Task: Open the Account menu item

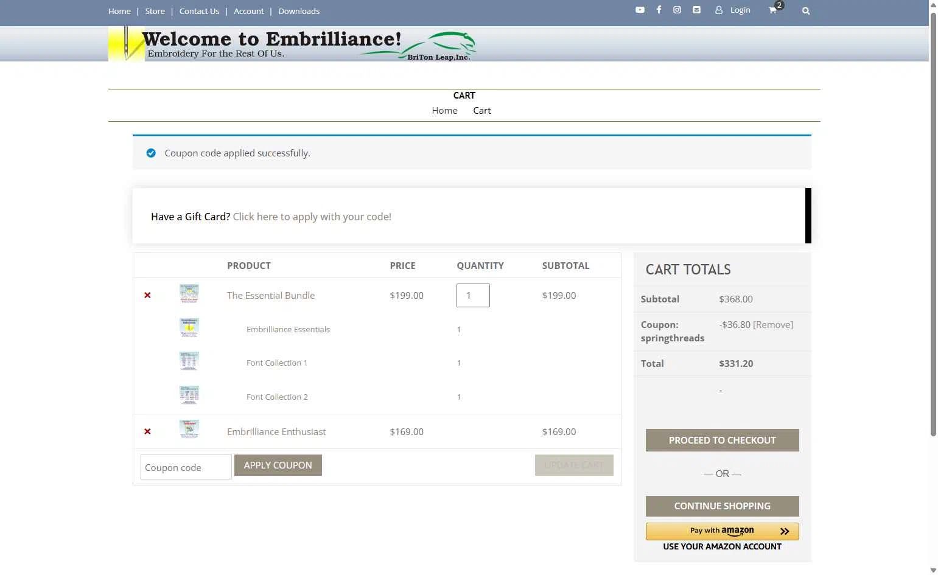Action: tap(249, 11)
